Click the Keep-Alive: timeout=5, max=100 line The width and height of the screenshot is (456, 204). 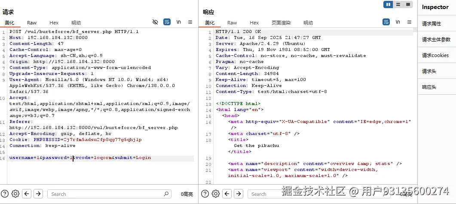[260, 80]
